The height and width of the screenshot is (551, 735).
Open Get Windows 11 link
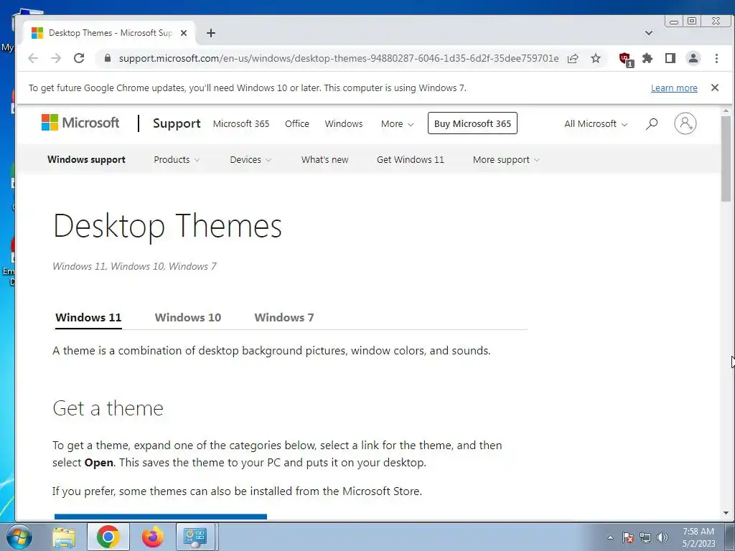(410, 159)
